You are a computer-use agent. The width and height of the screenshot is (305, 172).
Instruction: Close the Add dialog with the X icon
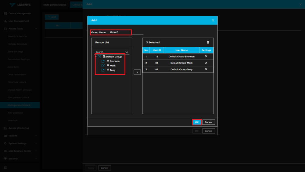213,20
